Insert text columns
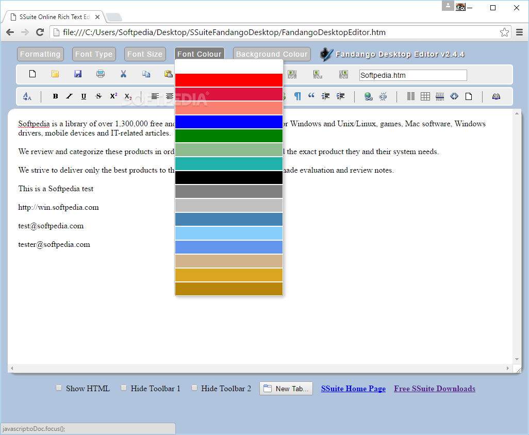This screenshot has width=529, height=435. click(411, 96)
